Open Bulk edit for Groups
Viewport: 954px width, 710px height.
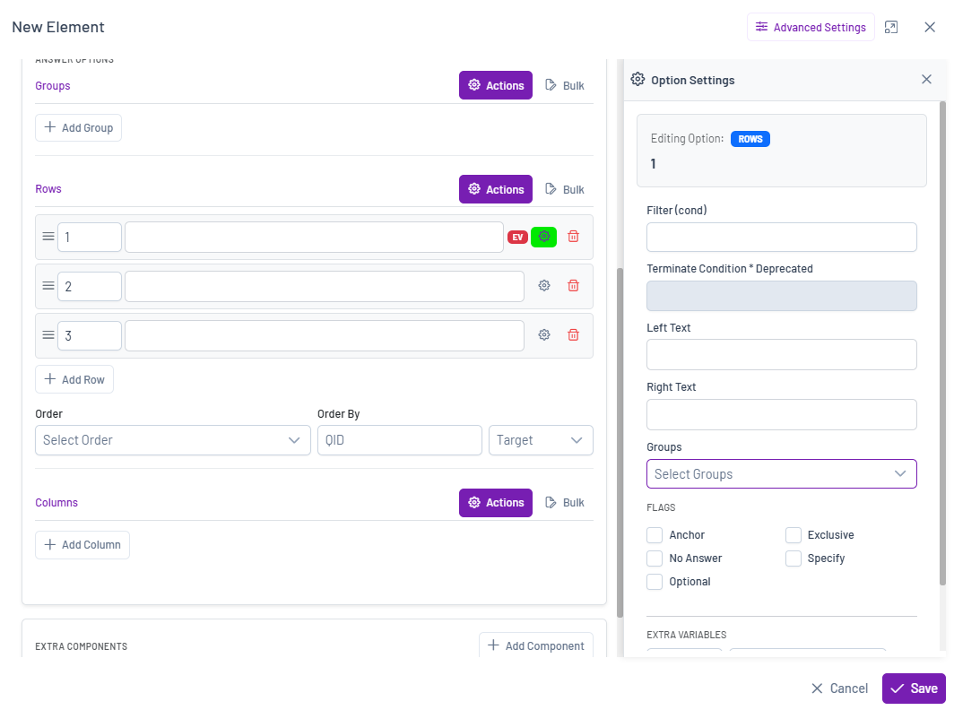[565, 85]
